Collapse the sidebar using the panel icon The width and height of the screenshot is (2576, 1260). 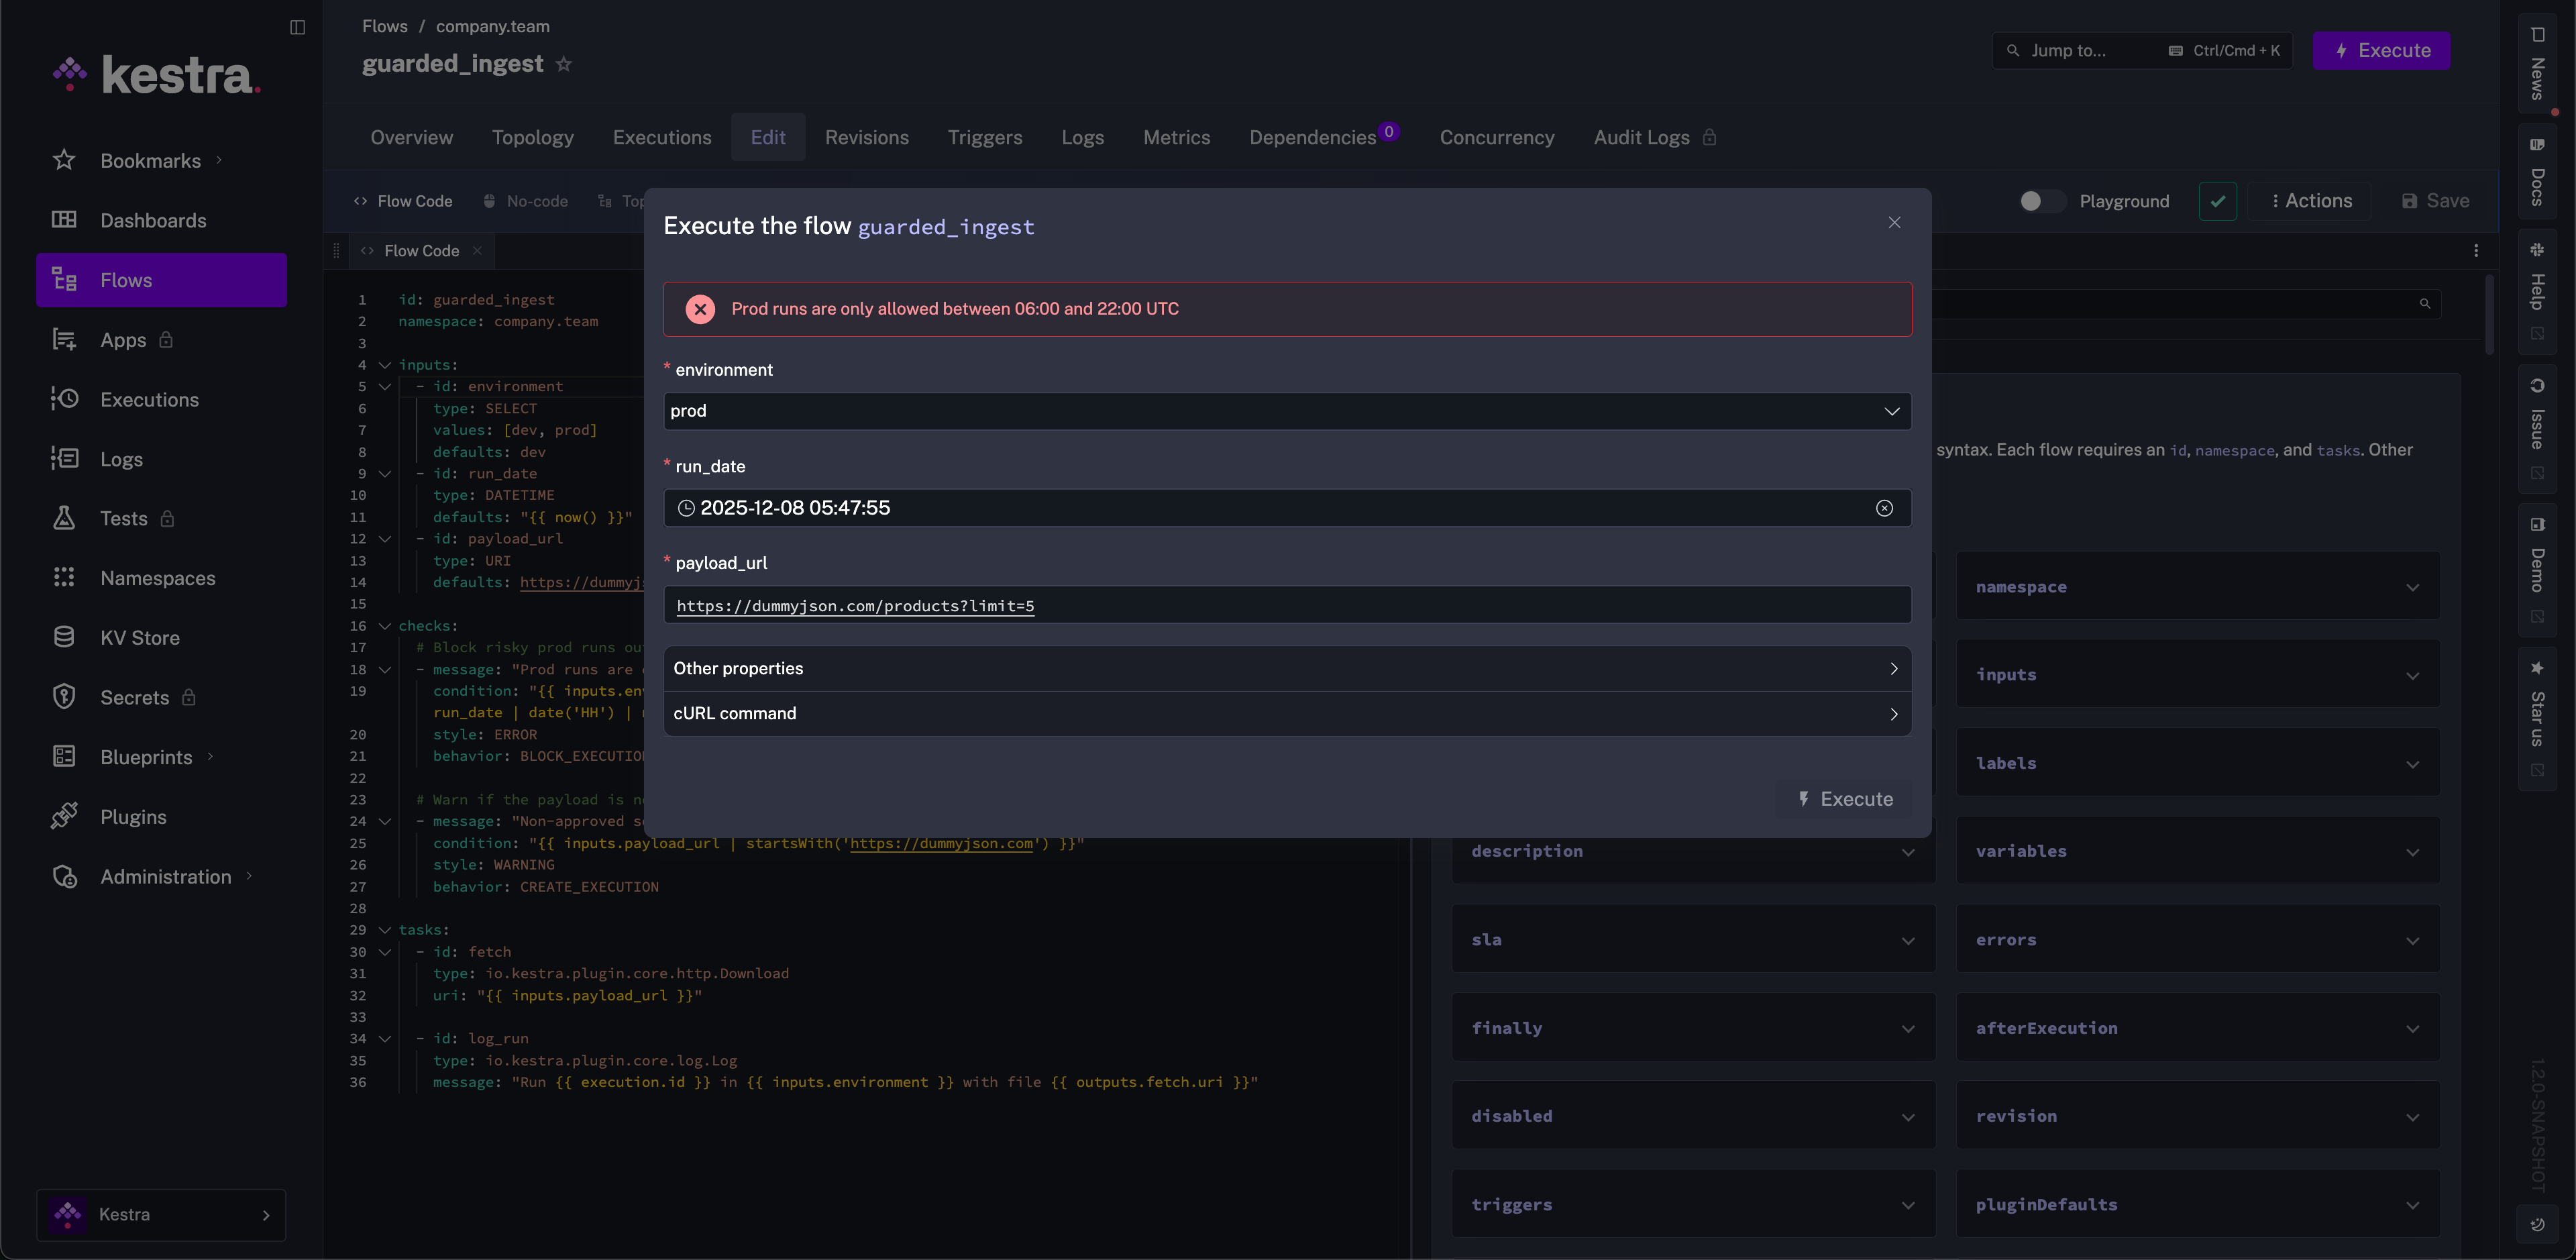[x=297, y=27]
